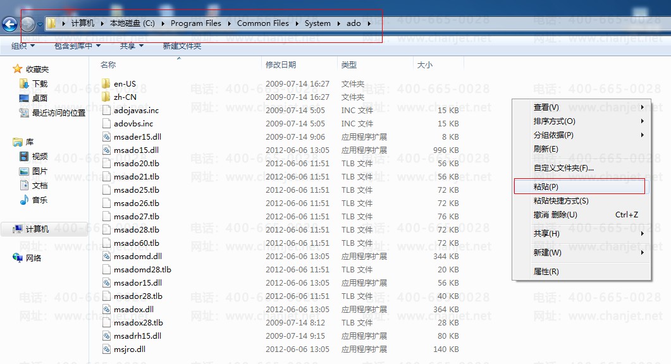Viewport: 671px width, 364px height.
Task: Select 库 libraries icon in sidebar
Action: pyautogui.click(x=18, y=142)
